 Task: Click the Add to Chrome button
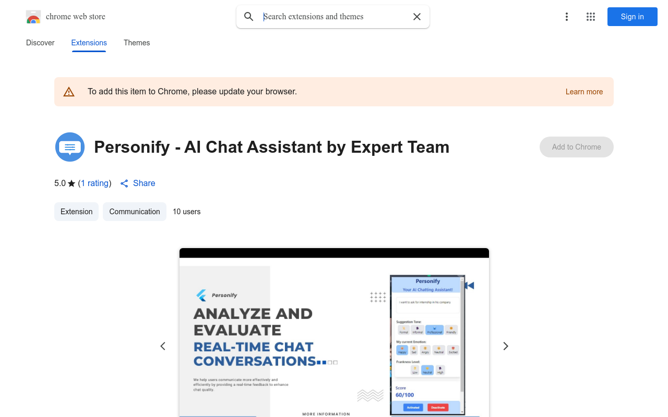[x=577, y=147]
